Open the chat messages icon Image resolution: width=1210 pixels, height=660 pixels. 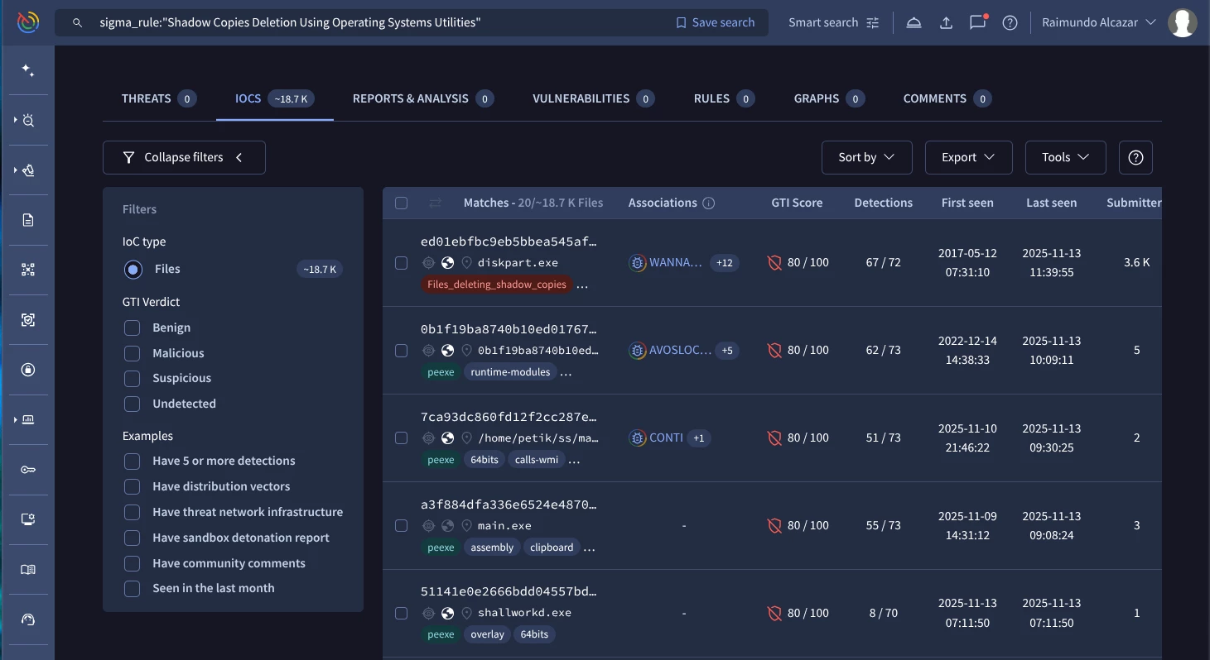pyautogui.click(x=978, y=22)
